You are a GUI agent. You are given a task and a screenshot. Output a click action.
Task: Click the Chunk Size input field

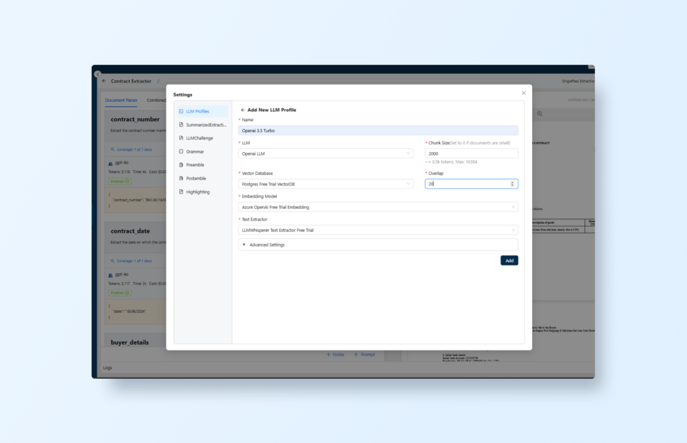(471, 153)
